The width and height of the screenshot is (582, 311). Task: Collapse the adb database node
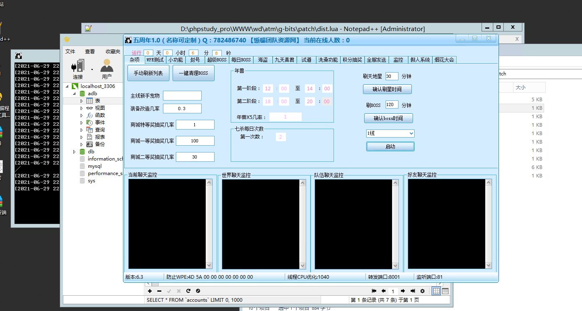[x=74, y=93]
